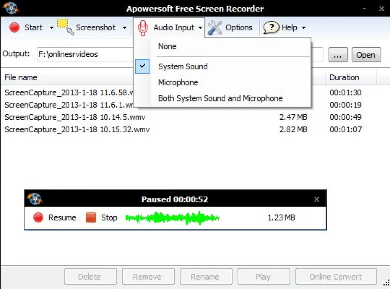The image size is (390, 289).
Task: Close the Paused recording mini window
Action: point(317,199)
